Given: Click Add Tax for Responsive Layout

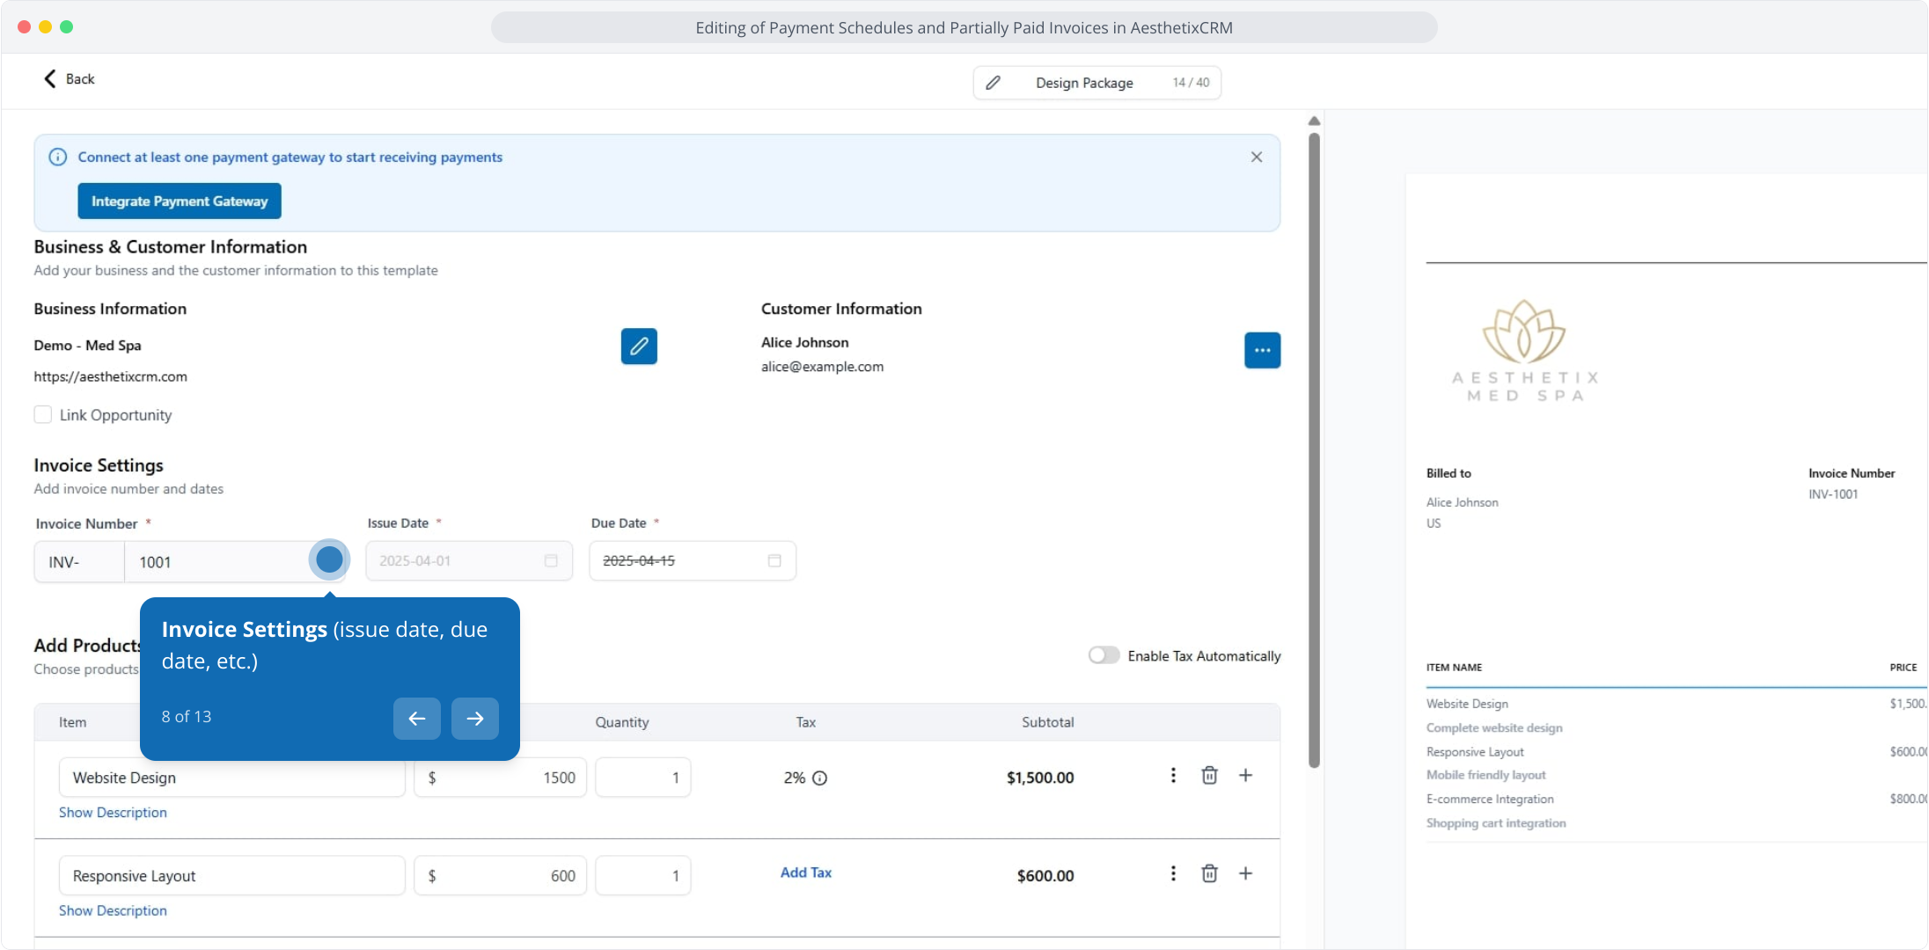Looking at the screenshot, I should [805, 873].
